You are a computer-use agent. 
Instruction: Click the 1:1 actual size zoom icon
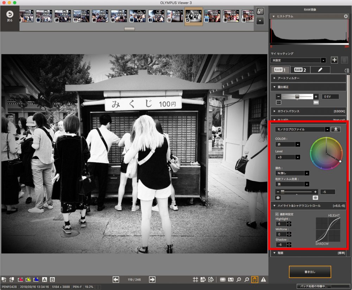coord(231,279)
